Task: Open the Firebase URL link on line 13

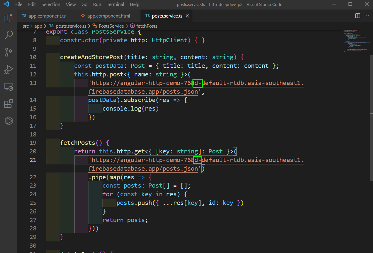Action: [196, 87]
